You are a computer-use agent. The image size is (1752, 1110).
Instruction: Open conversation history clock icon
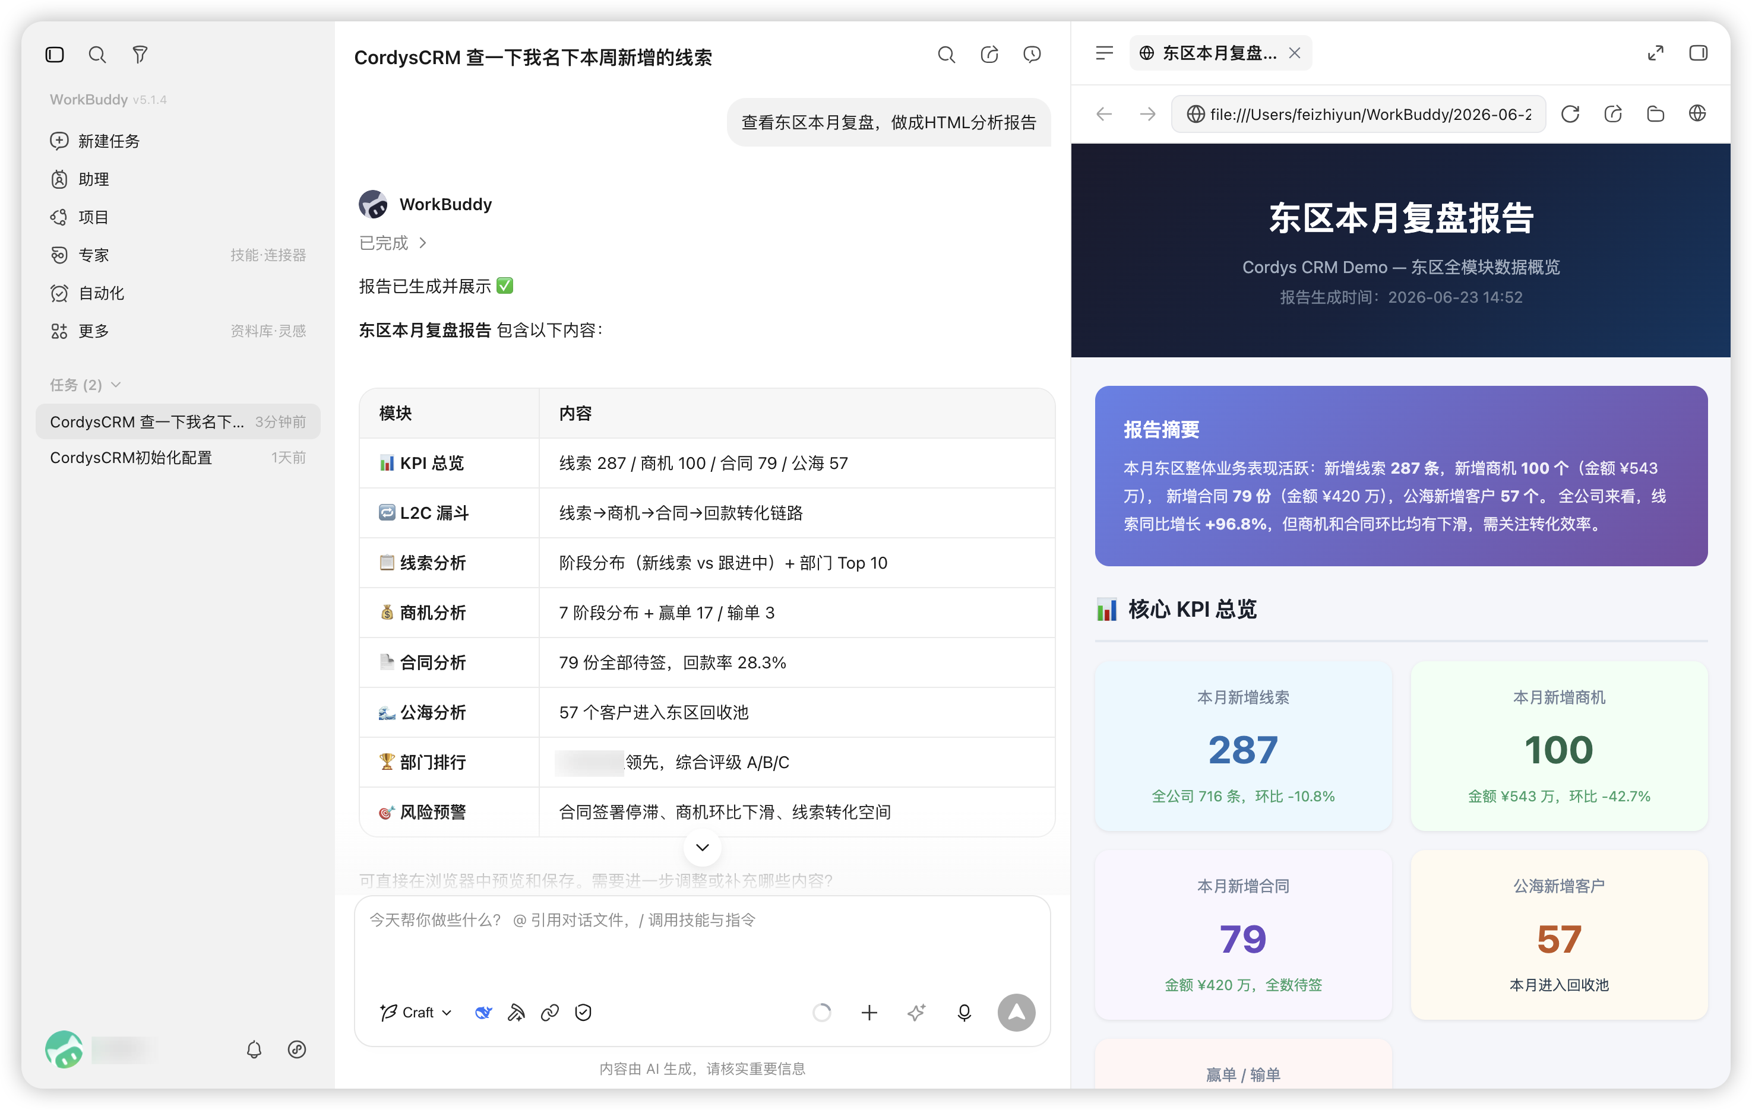click(x=1032, y=55)
